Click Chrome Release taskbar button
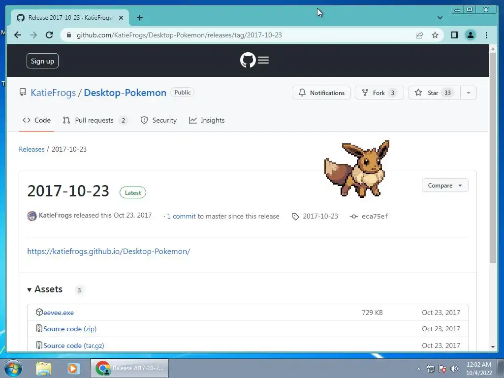The image size is (504, 378). click(x=129, y=368)
